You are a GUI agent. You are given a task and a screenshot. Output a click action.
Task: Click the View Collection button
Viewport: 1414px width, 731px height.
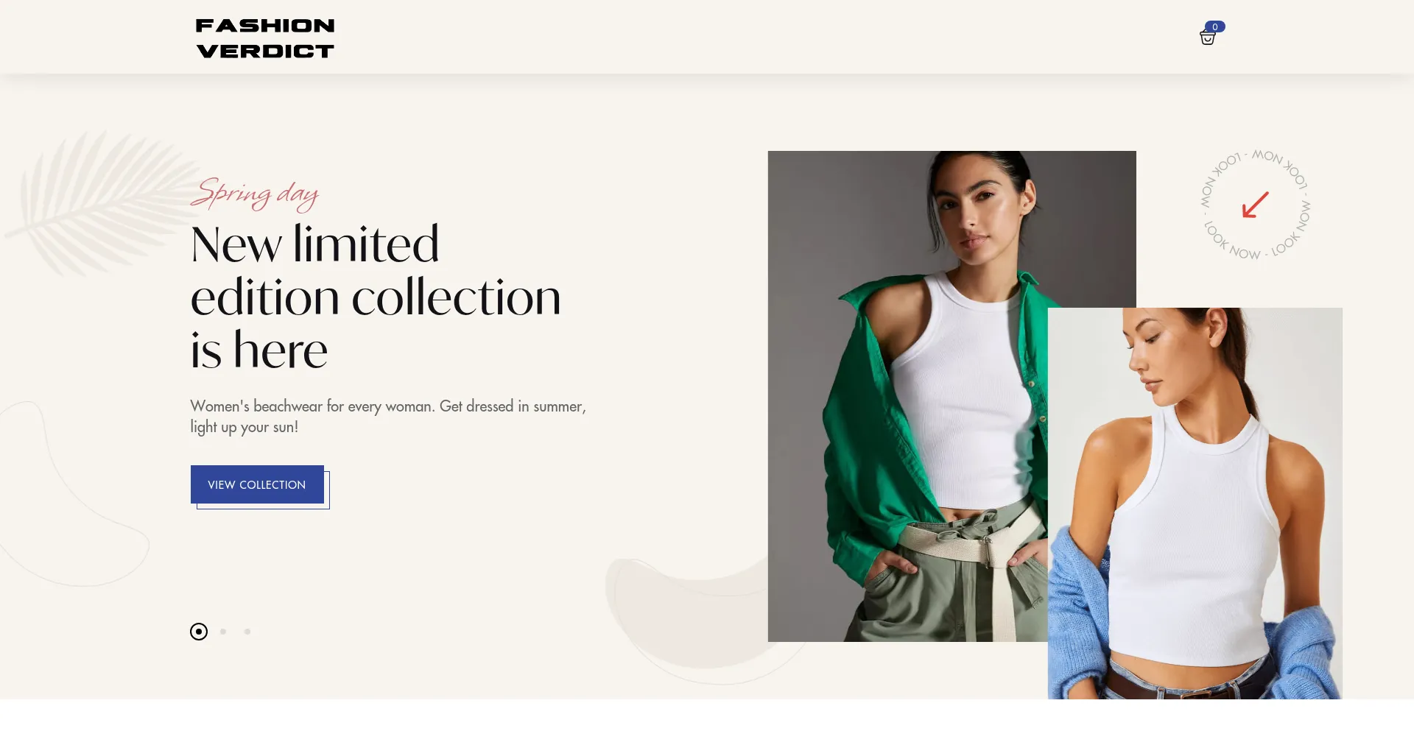[257, 484]
